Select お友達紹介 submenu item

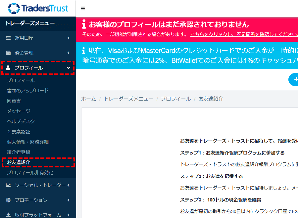(x=19, y=162)
